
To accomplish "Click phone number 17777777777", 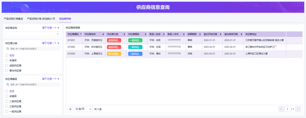I will click(x=174, y=40).
